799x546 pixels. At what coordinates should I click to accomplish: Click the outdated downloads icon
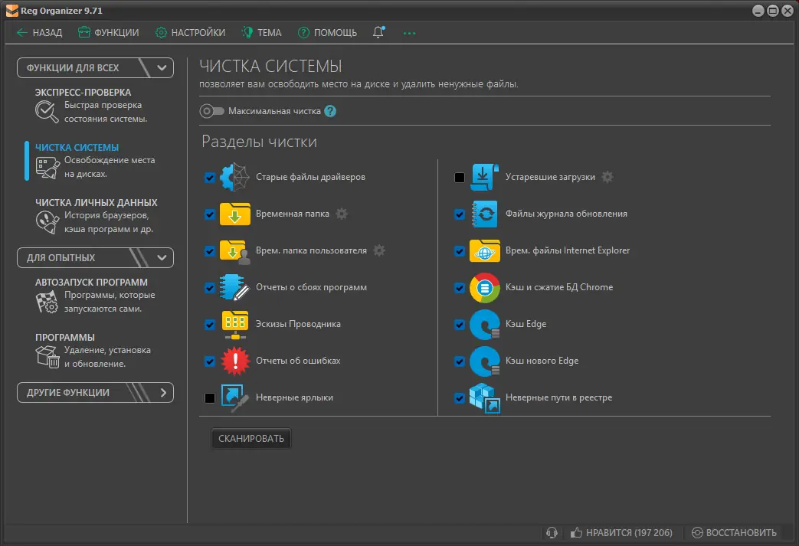(x=485, y=177)
